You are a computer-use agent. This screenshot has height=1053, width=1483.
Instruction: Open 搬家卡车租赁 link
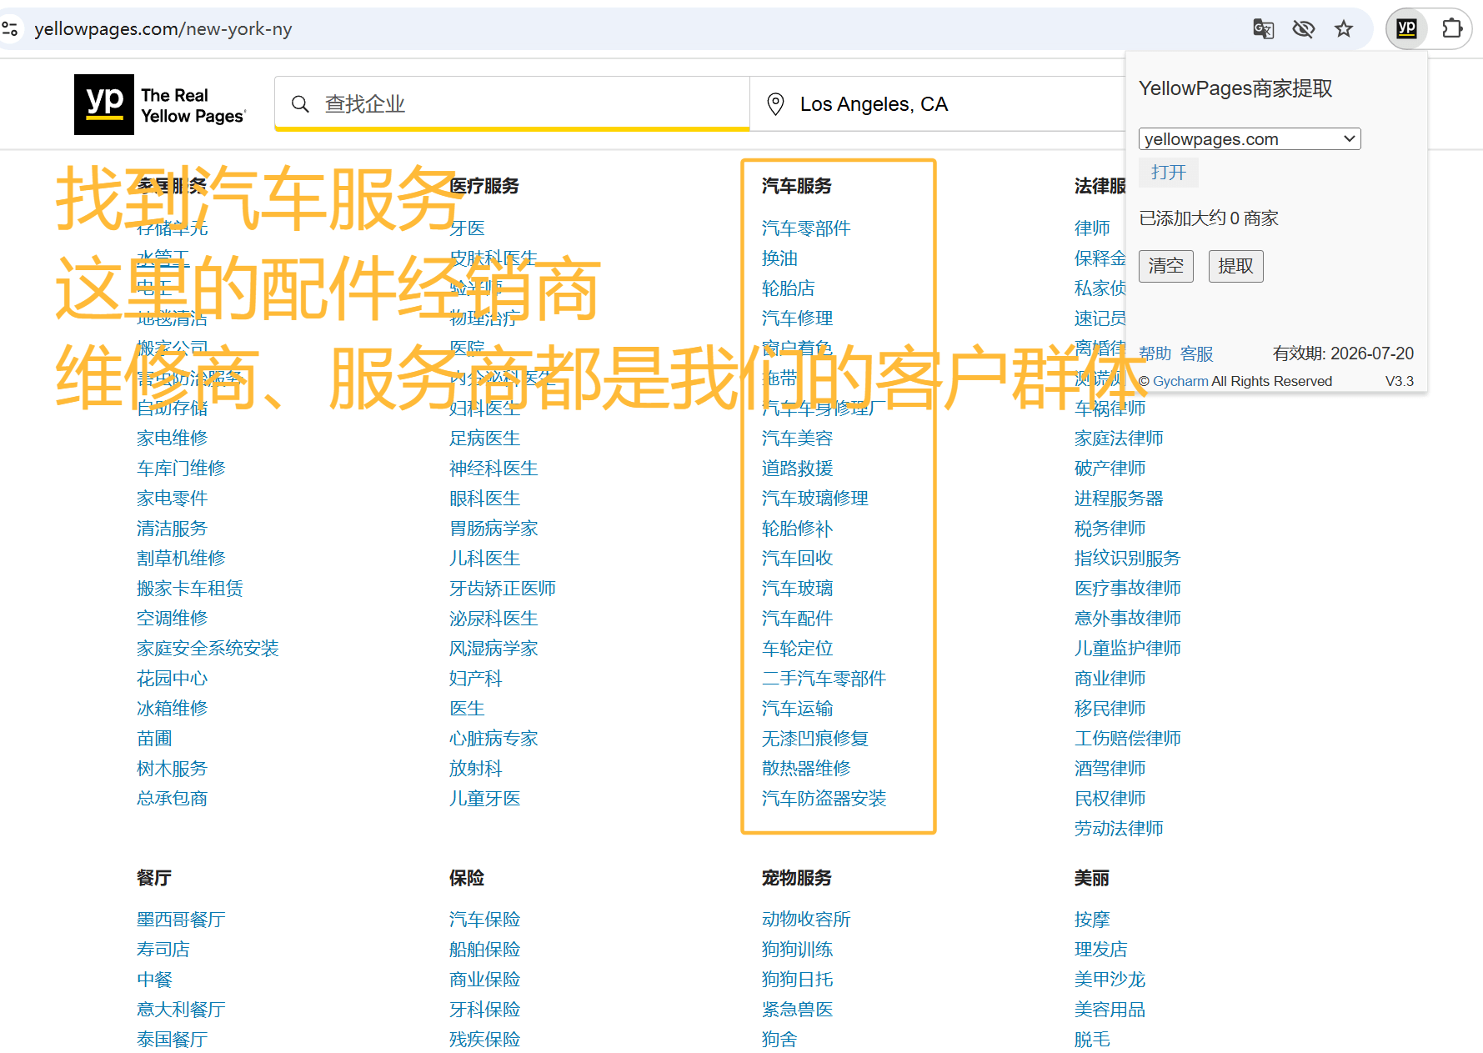point(190,589)
